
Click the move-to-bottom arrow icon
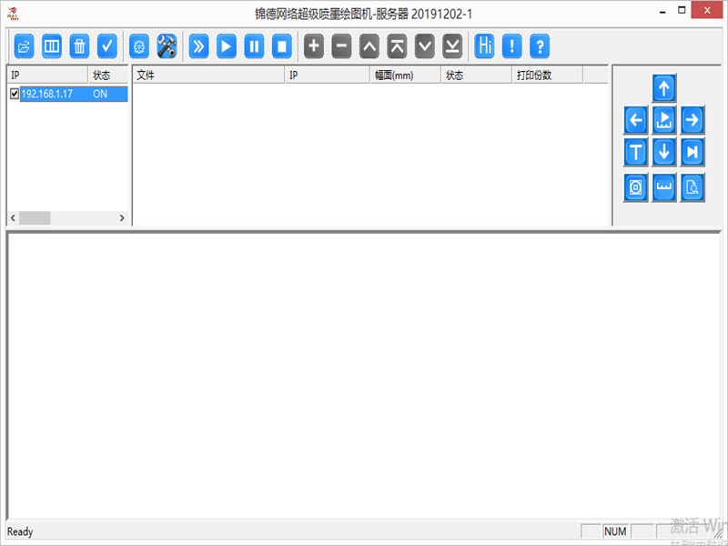pos(452,45)
